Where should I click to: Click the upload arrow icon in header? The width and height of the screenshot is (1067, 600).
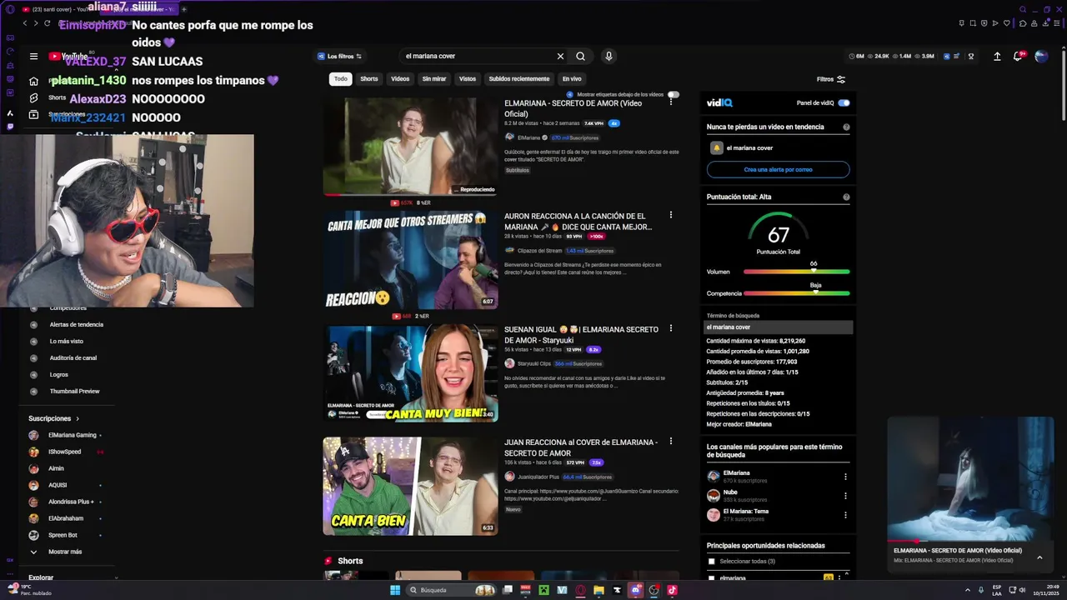pyautogui.click(x=997, y=56)
